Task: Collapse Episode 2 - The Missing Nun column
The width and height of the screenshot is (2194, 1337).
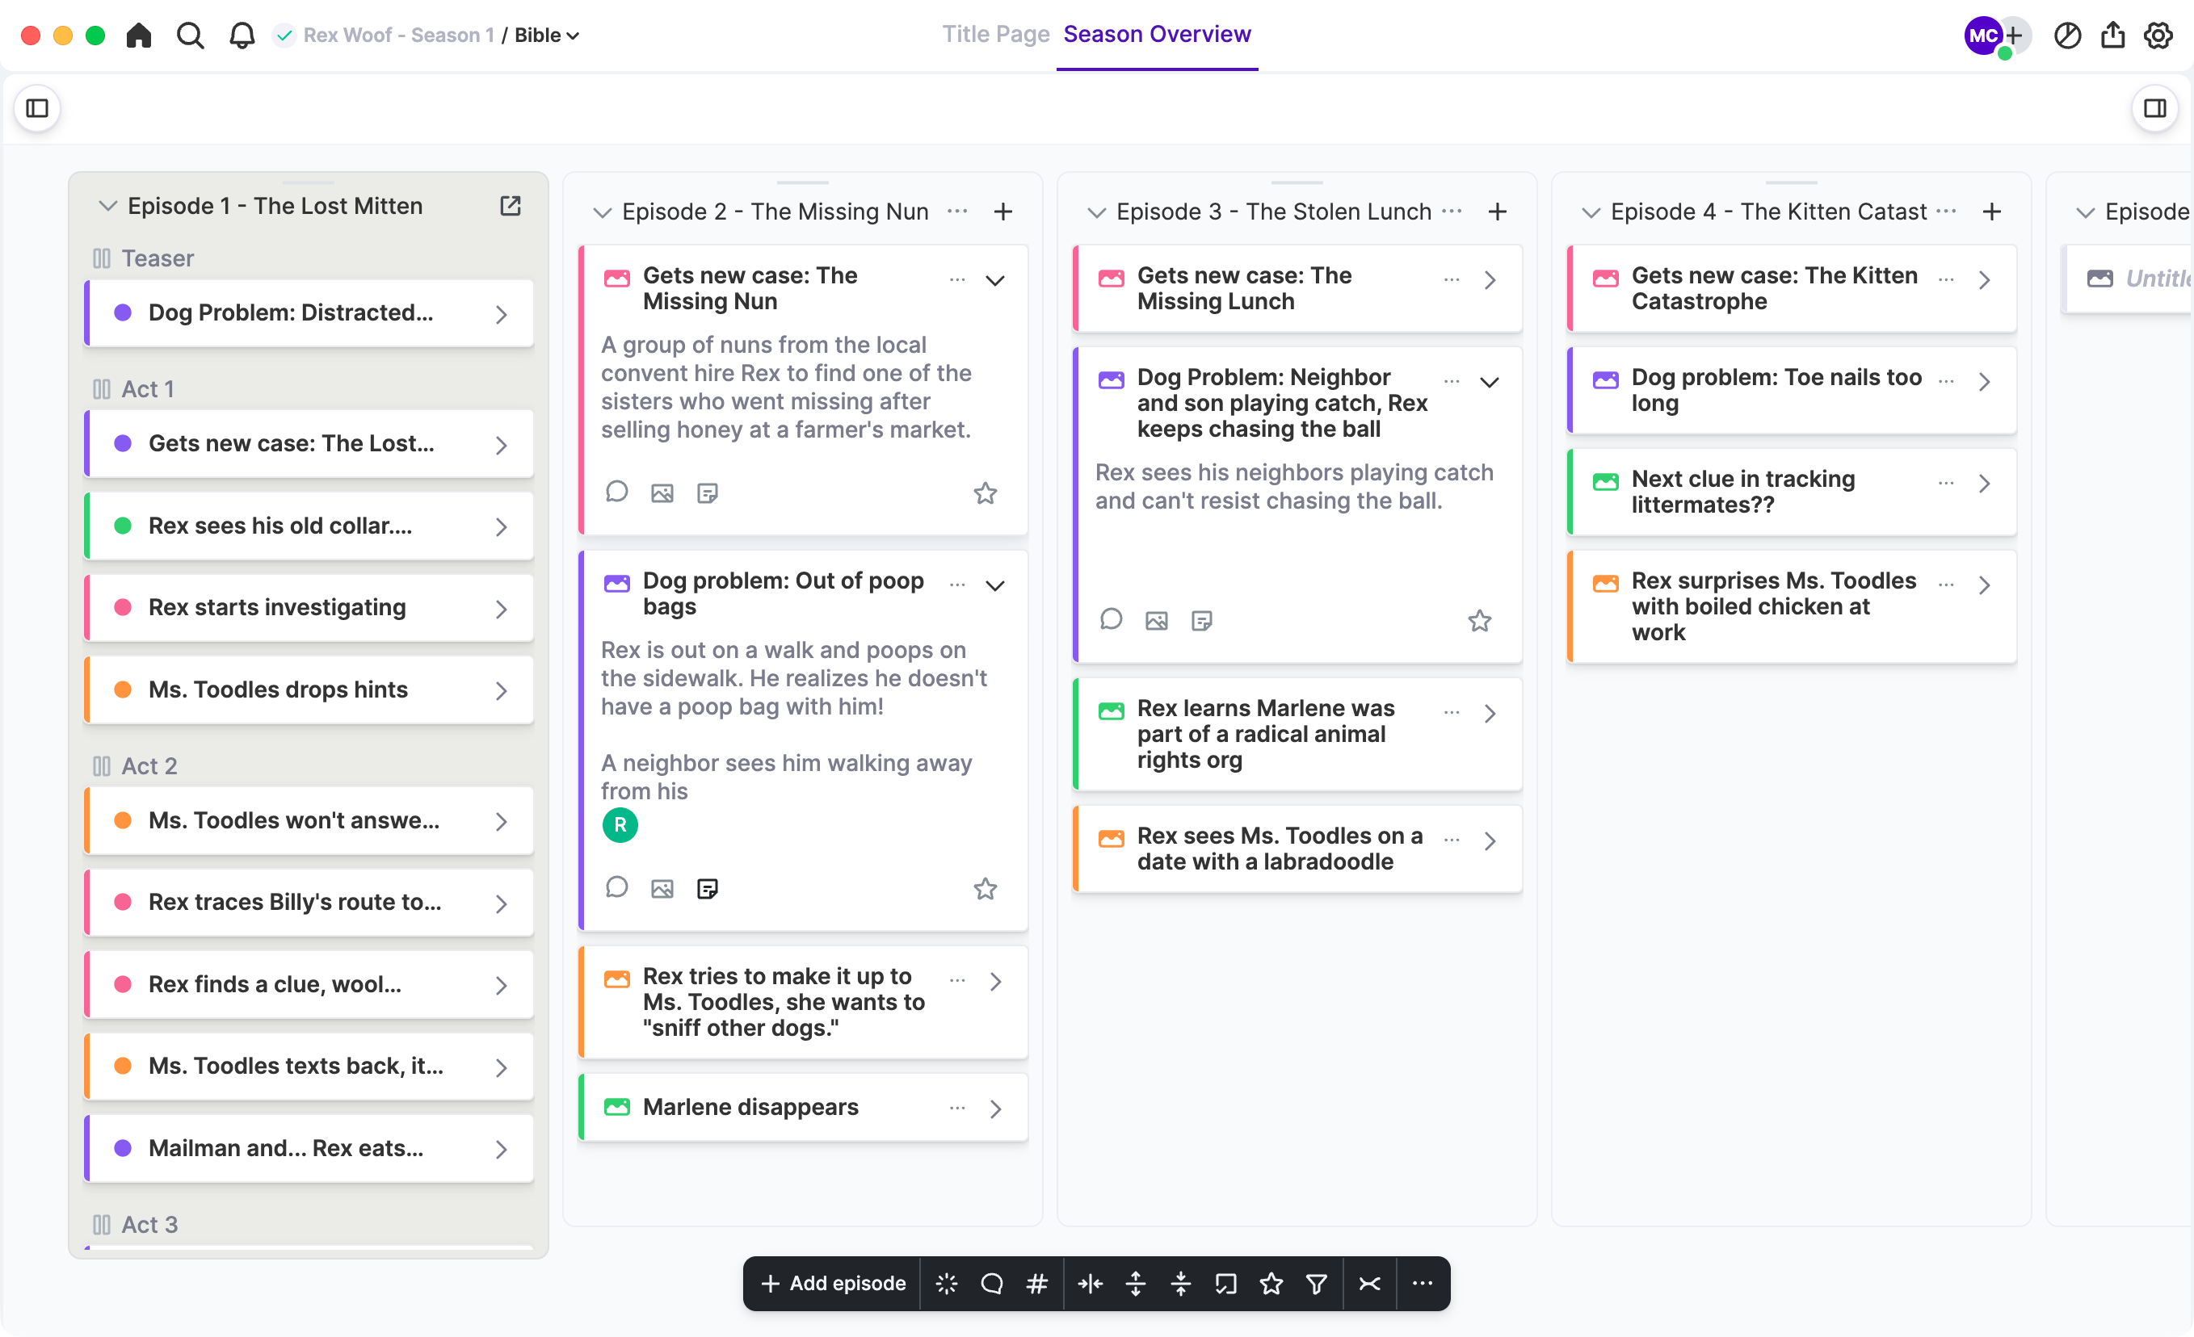Action: 603,212
